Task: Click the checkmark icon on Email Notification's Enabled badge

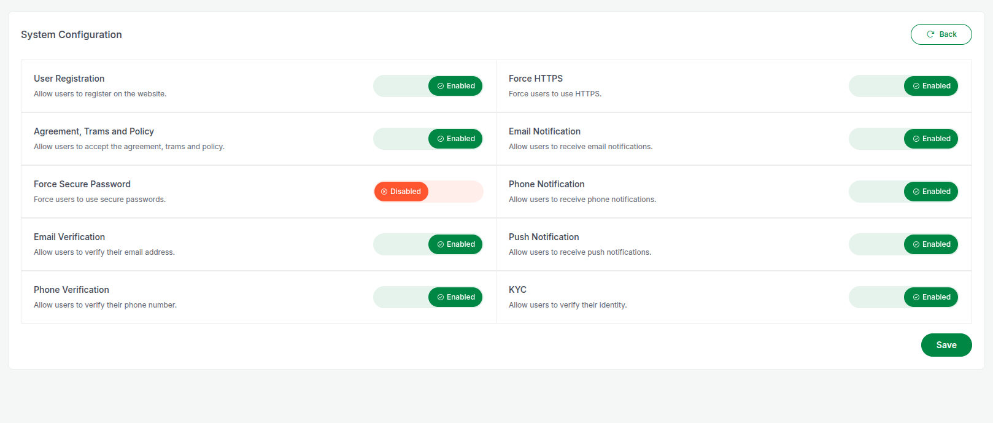Action: click(x=916, y=139)
